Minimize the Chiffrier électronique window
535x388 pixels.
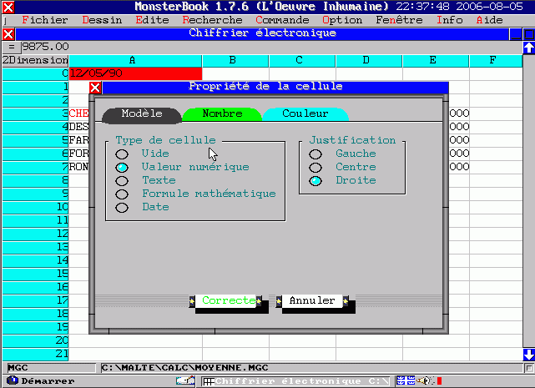pos(515,34)
